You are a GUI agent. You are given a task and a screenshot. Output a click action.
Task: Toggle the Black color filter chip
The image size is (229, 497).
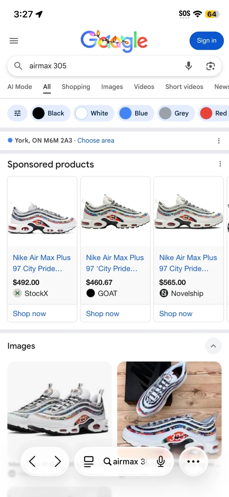coord(50,113)
